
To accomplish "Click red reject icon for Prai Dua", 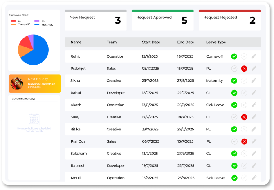I will (x=244, y=141).
